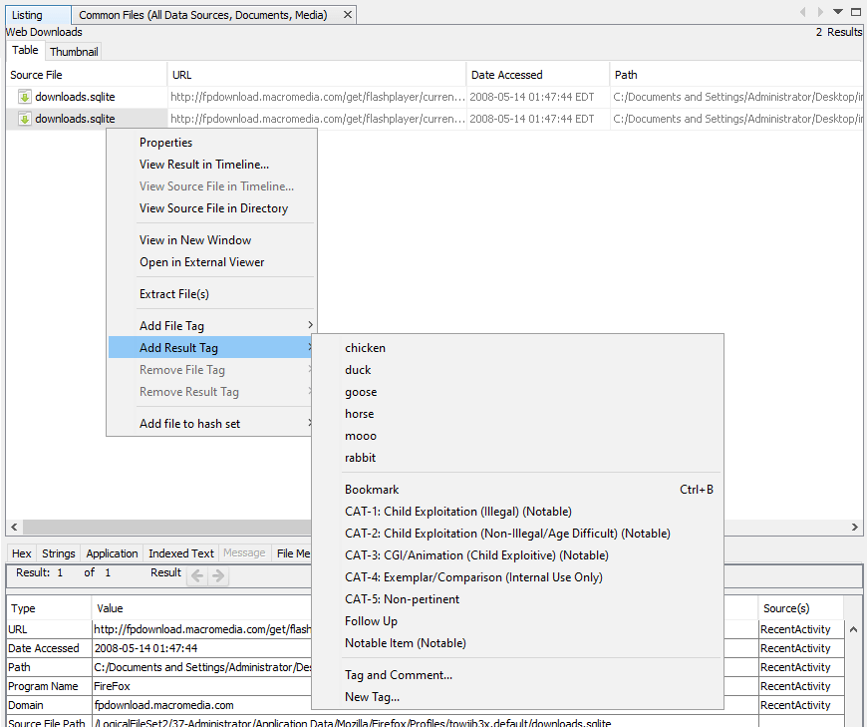
Task: Click the download icon beside the first downloads.sqlite row
Action: [x=22, y=96]
